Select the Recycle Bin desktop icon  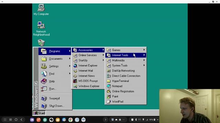[41, 43]
